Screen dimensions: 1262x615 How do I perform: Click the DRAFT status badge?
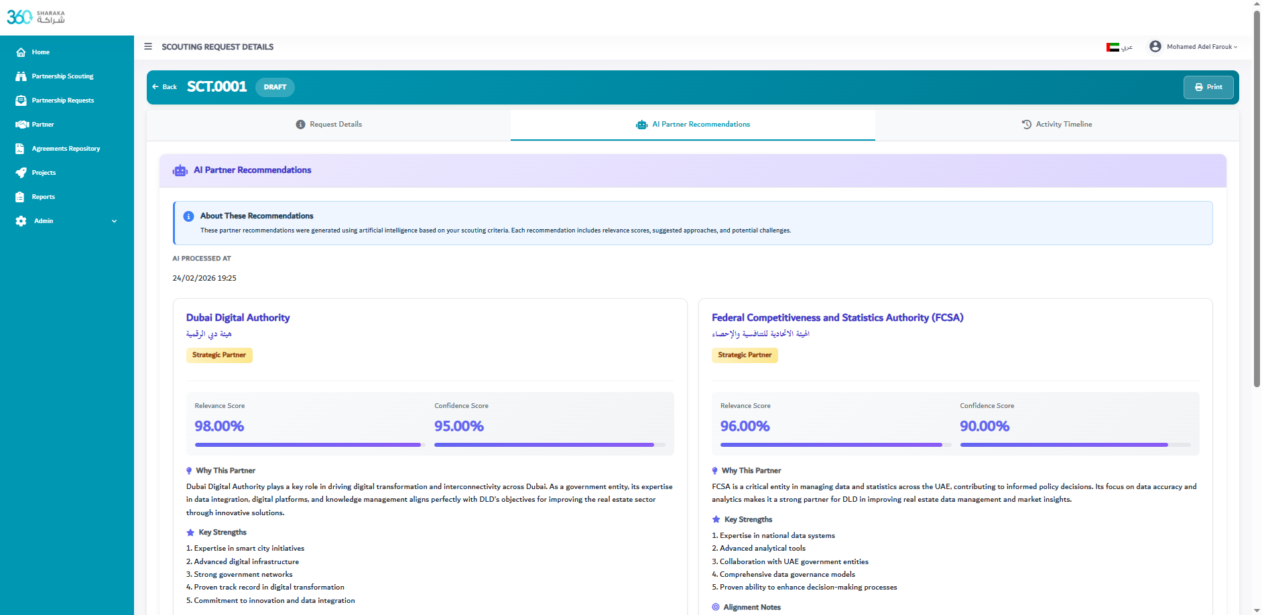click(x=275, y=87)
